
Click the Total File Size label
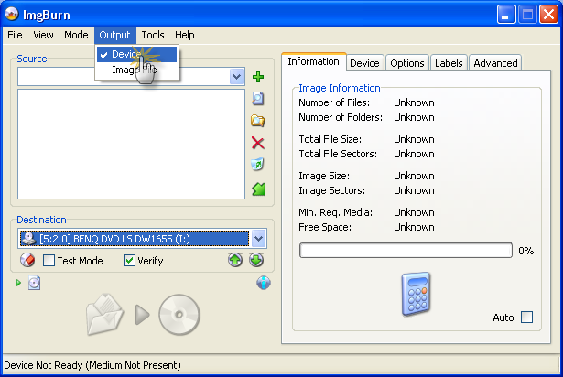[330, 139]
